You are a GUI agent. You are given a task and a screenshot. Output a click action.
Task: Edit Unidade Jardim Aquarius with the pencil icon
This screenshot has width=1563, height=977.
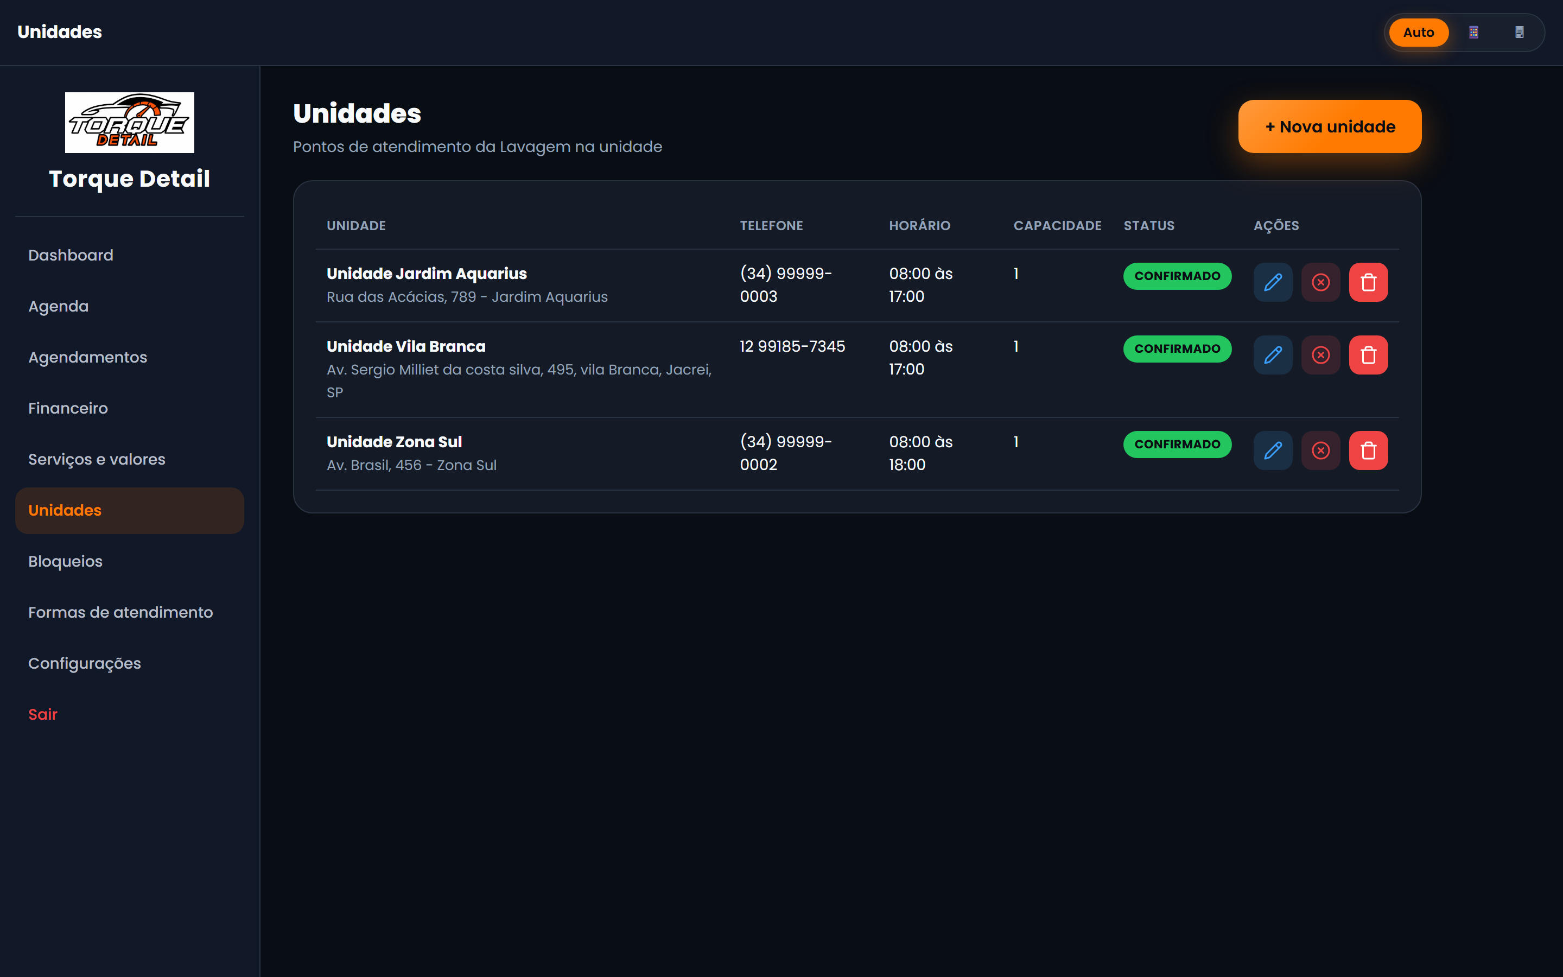[1272, 282]
